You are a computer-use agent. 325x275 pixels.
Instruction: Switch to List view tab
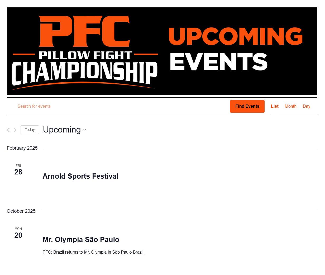(x=275, y=106)
